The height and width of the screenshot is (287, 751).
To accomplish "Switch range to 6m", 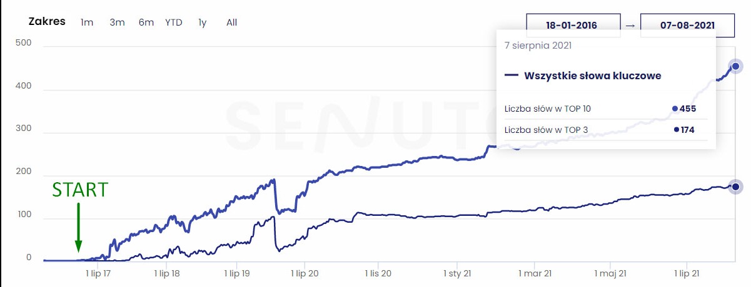I will tap(146, 22).
